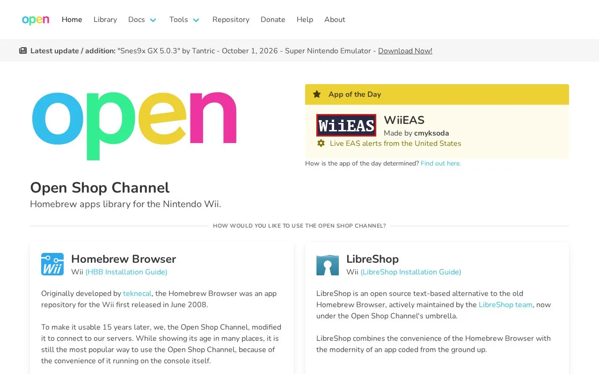
Task: Open the Library menu item
Action: click(105, 20)
